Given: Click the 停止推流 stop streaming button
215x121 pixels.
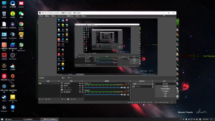Looking at the screenshot, I should point(165,84).
